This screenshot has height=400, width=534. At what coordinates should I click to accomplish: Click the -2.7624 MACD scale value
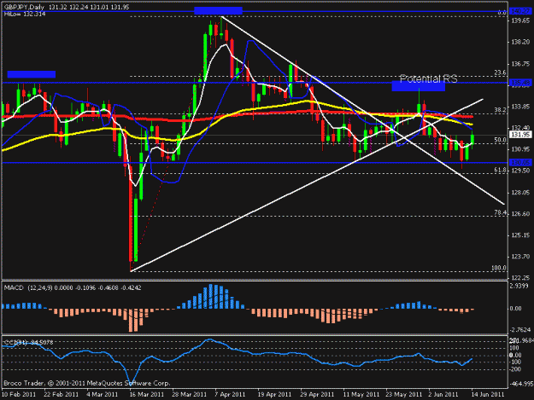click(520, 330)
